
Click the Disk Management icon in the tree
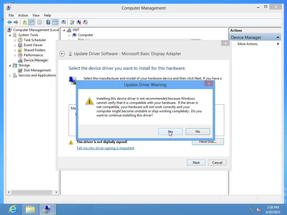[20, 70]
